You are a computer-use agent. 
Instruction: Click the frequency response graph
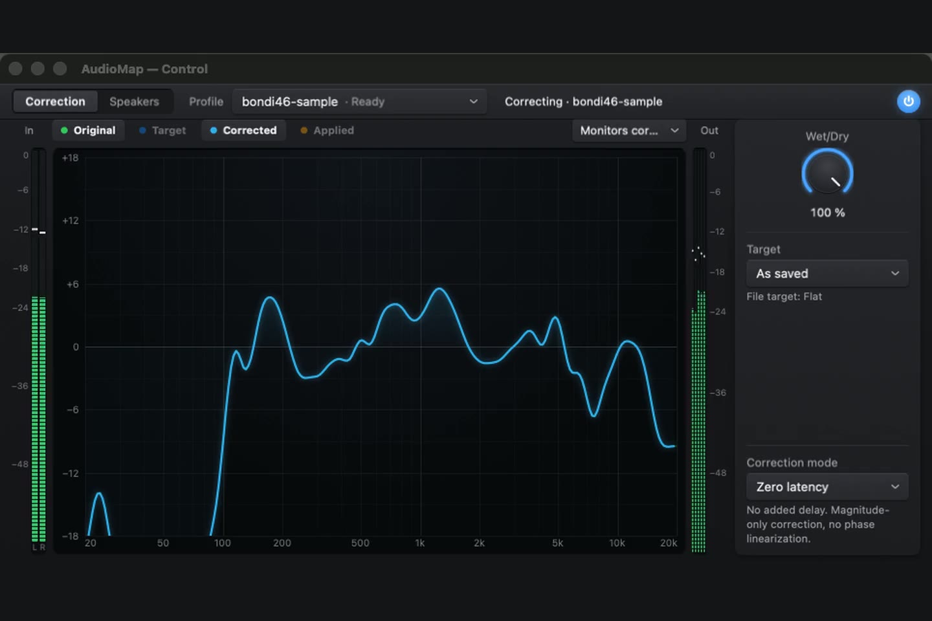(369, 351)
